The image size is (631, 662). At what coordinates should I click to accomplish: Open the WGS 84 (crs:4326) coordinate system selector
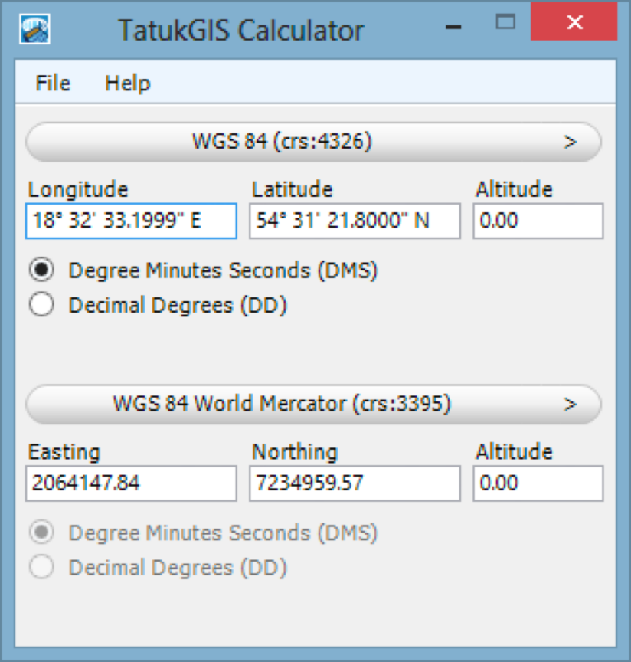tap(314, 142)
